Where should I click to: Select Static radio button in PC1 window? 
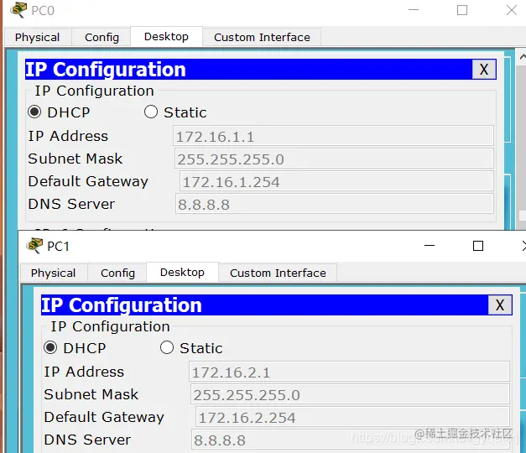(x=167, y=347)
